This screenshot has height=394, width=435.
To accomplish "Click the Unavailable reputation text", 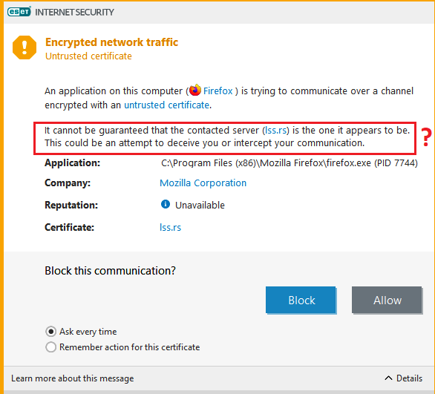I will tap(200, 206).
